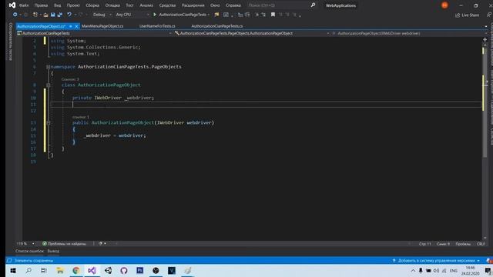Click the Undo arrow icon
493x277 pixels.
point(69,15)
